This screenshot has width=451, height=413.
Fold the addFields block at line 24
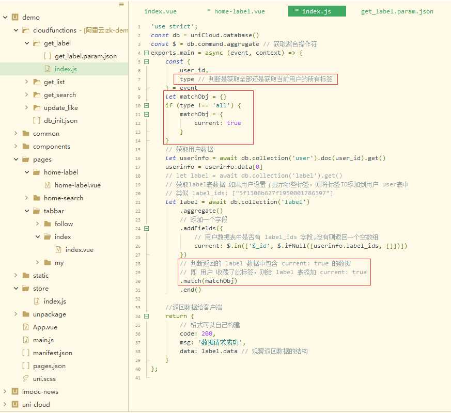(146, 229)
